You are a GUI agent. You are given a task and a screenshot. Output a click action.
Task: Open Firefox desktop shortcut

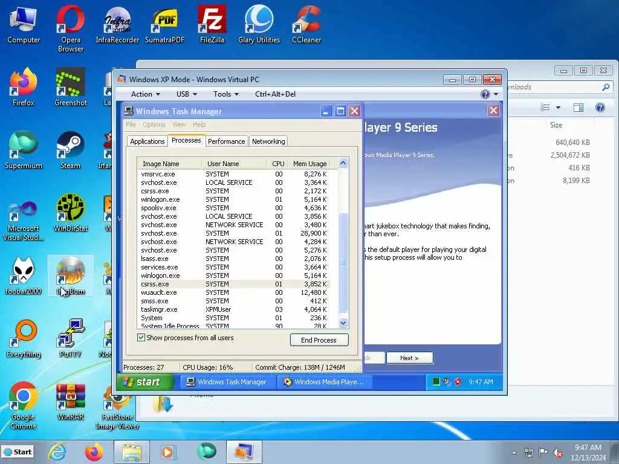24,87
